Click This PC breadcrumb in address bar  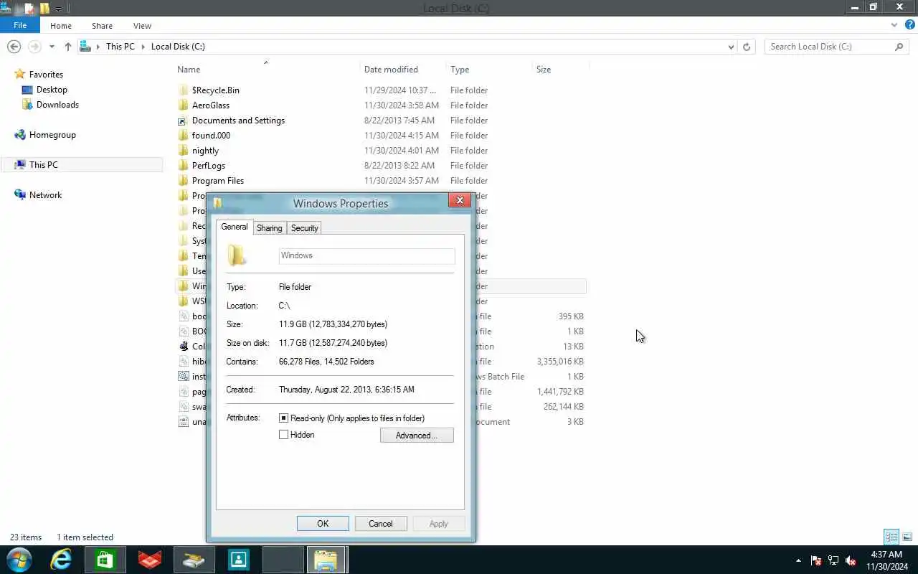(x=120, y=47)
